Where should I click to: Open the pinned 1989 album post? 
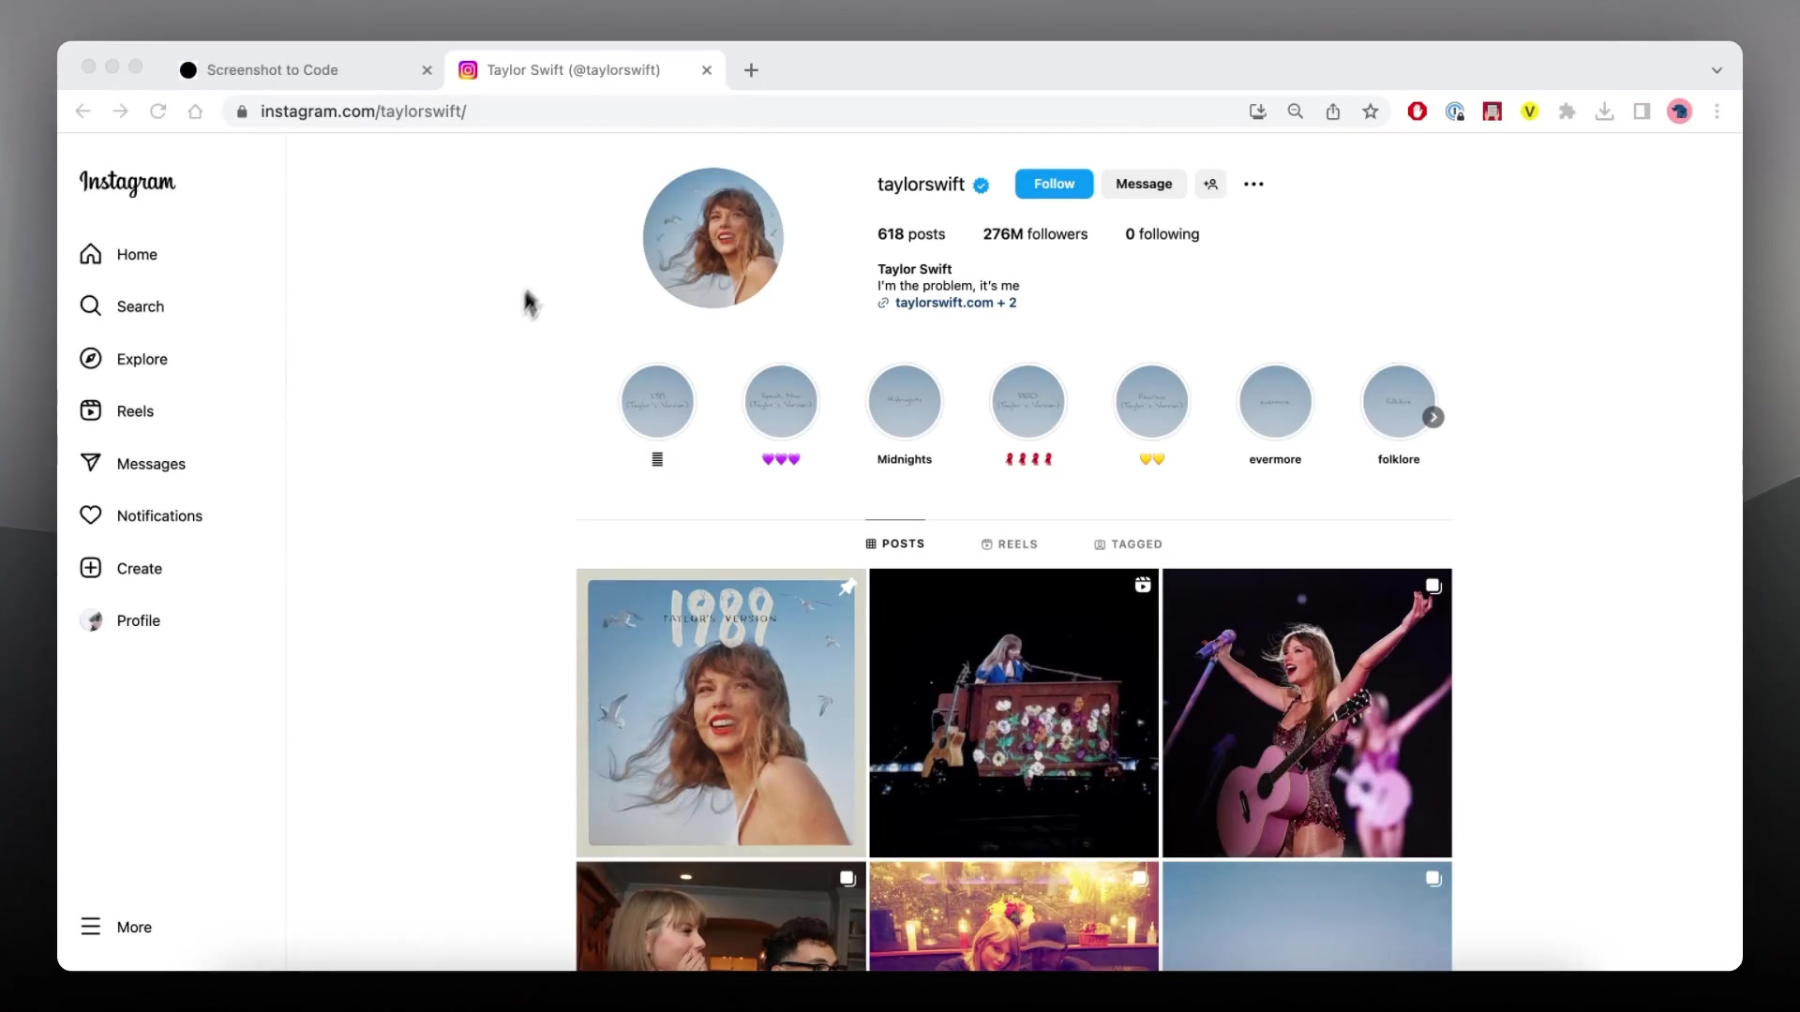click(x=721, y=713)
